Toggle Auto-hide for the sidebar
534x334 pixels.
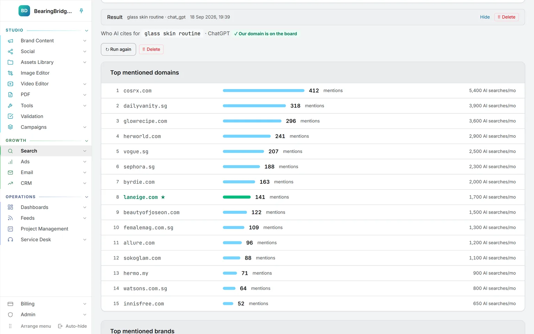pyautogui.click(x=72, y=326)
